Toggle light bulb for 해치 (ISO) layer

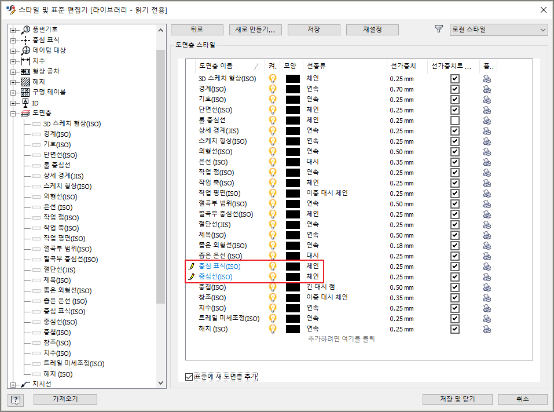(273, 329)
